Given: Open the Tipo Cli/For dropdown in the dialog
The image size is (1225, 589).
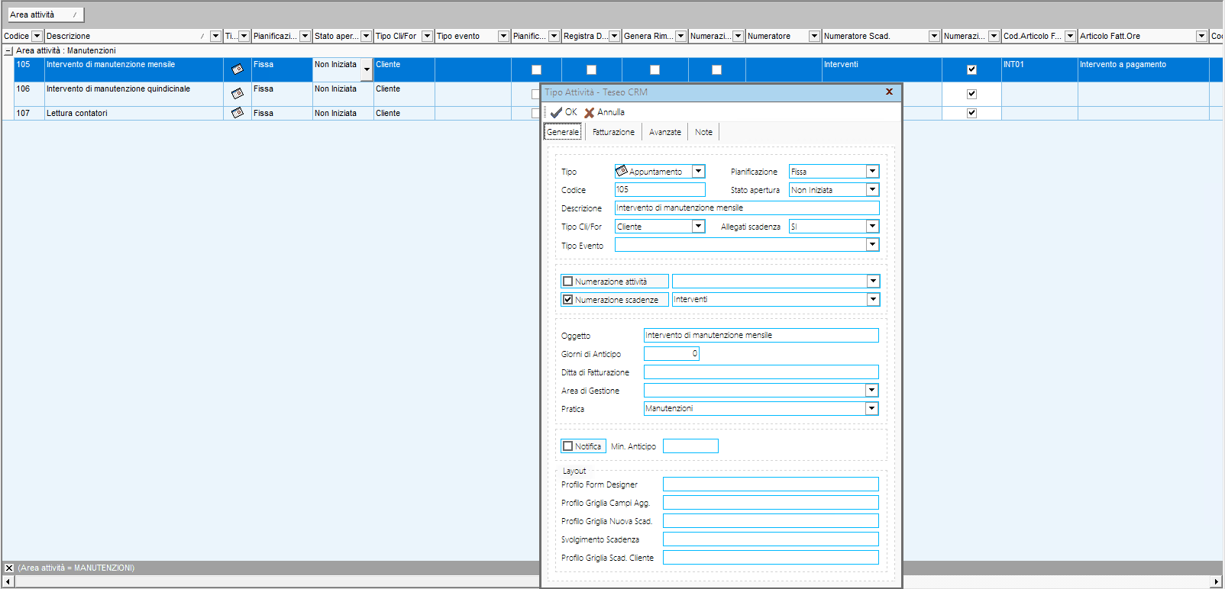Looking at the screenshot, I should click(x=698, y=227).
